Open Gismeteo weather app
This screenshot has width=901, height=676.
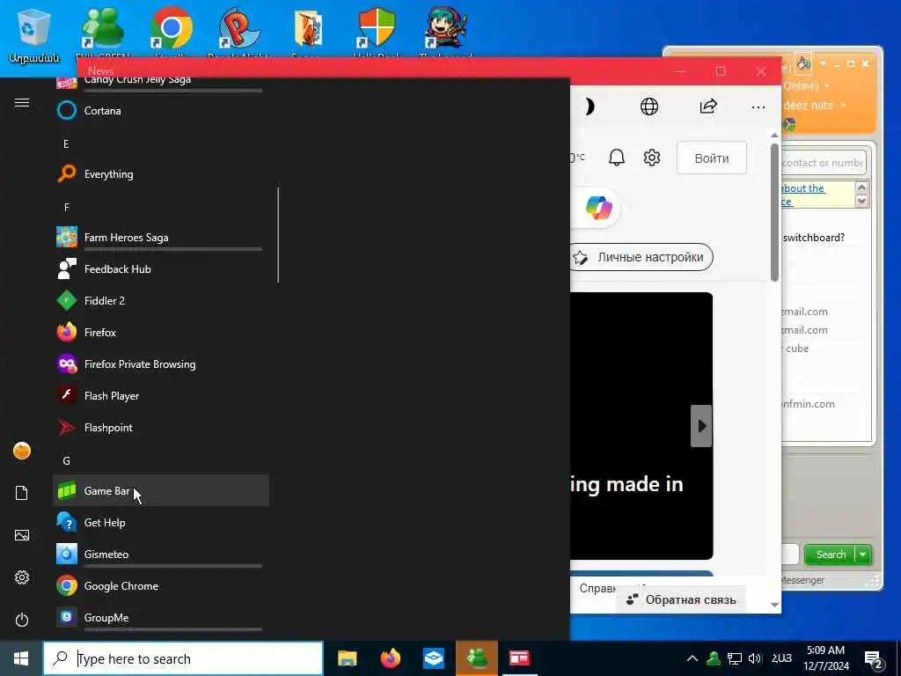coord(160,555)
